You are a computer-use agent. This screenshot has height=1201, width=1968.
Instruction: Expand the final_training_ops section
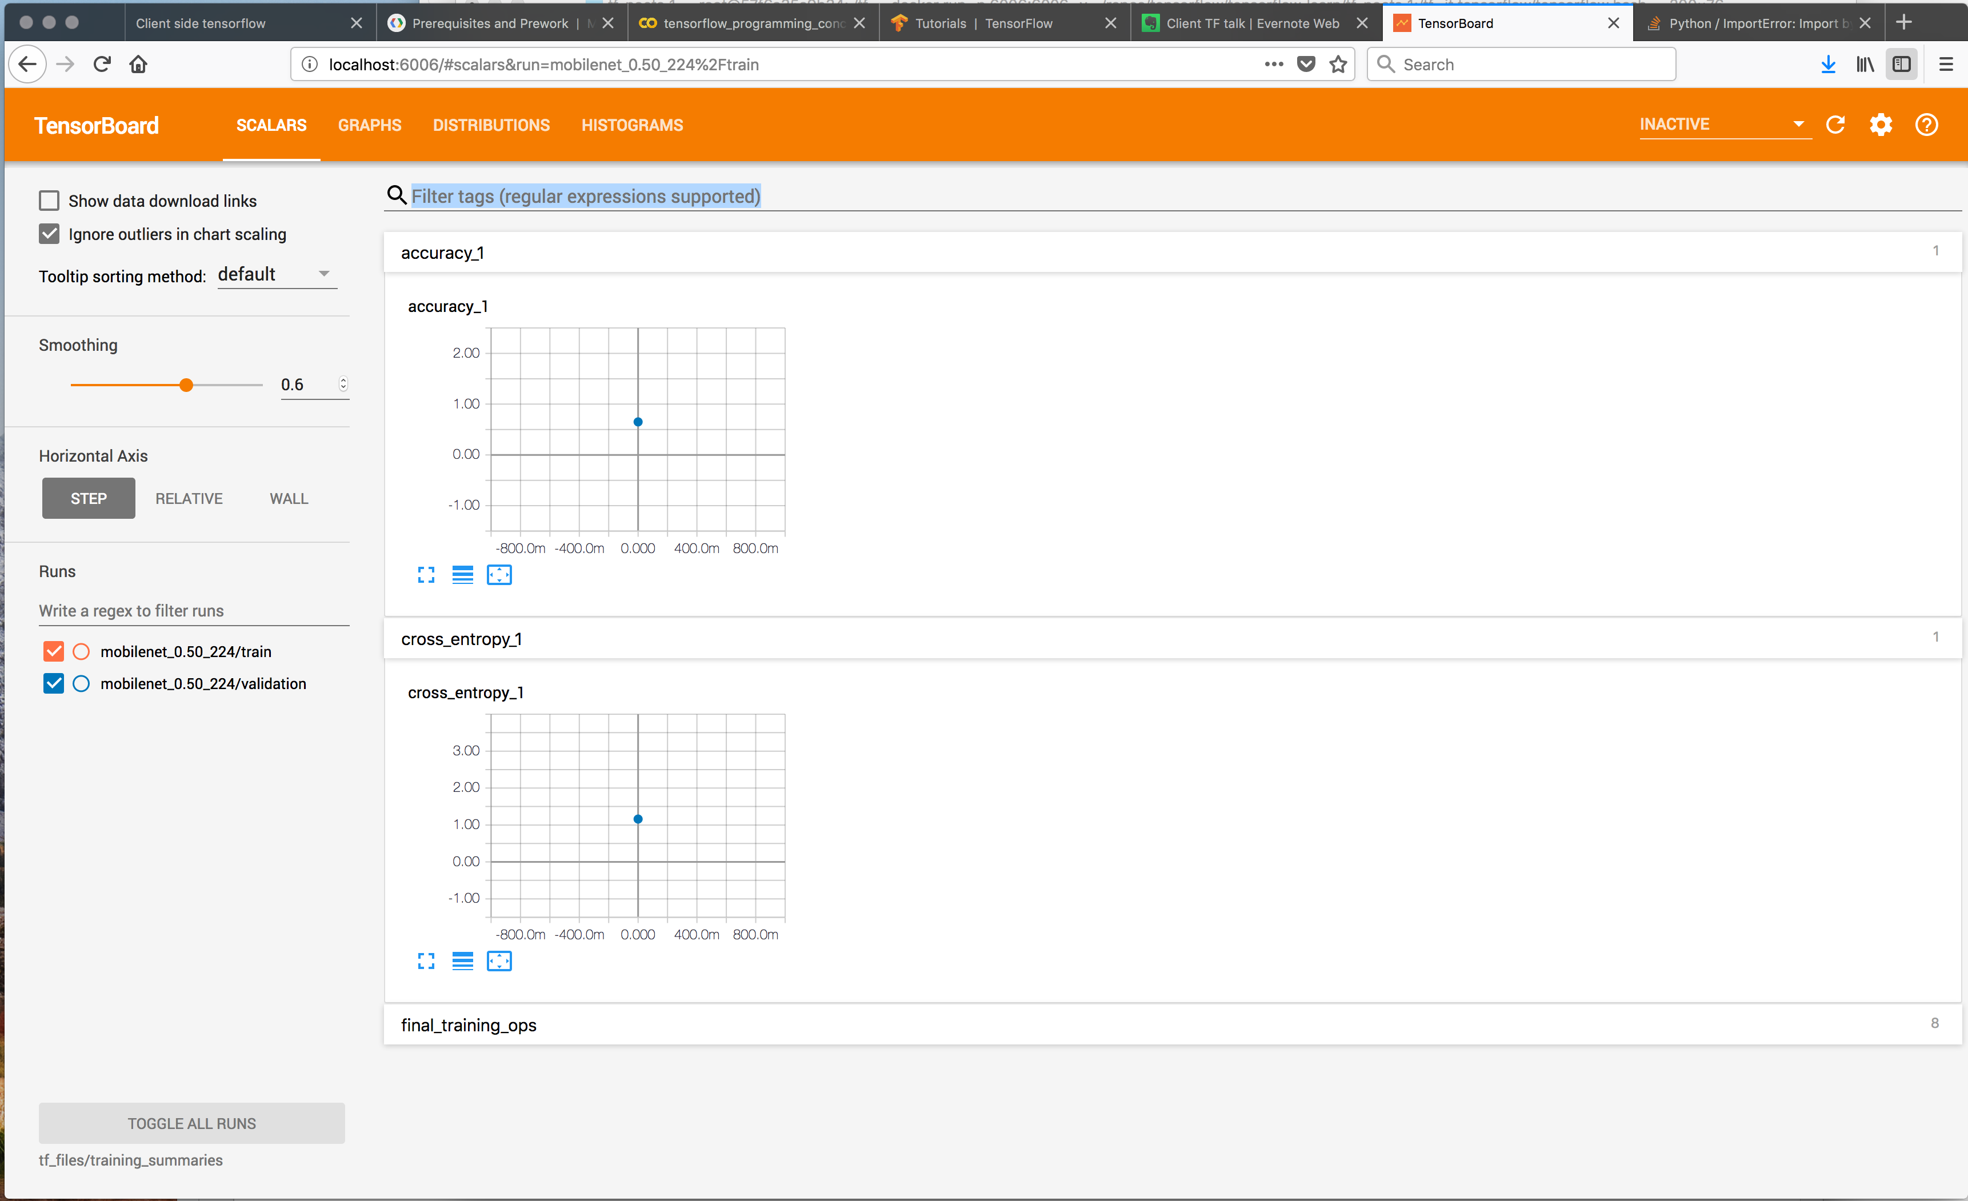pos(469,1024)
